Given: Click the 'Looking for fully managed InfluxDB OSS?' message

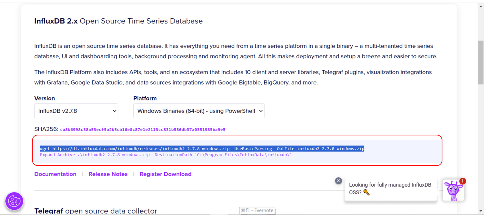Looking at the screenshot, I should click(390, 189).
